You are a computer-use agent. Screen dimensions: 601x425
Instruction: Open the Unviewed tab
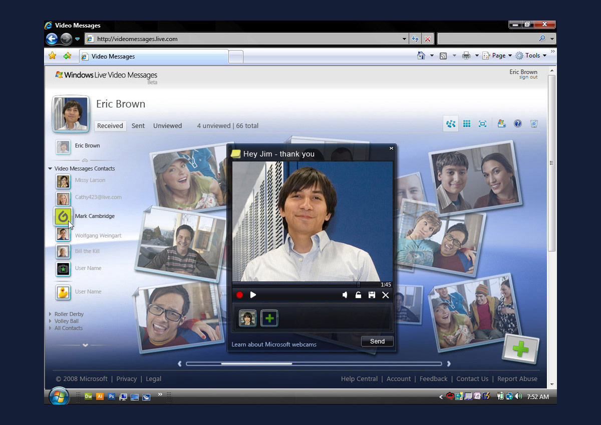pos(167,126)
